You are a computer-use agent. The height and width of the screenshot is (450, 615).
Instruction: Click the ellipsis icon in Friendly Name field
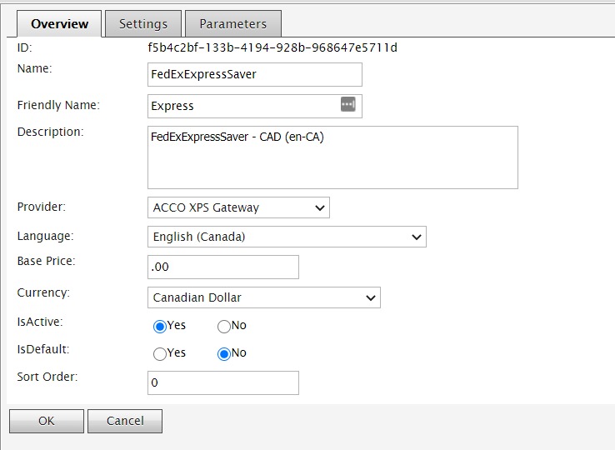point(348,105)
